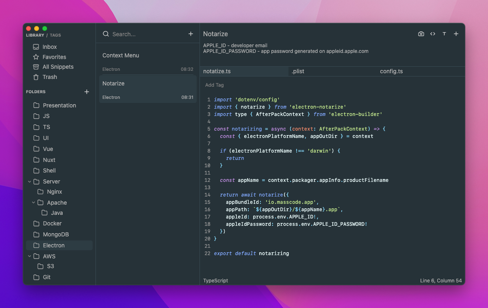This screenshot has width=488, height=308.
Task: Switch to the .plist fragment tab
Action: point(333,71)
